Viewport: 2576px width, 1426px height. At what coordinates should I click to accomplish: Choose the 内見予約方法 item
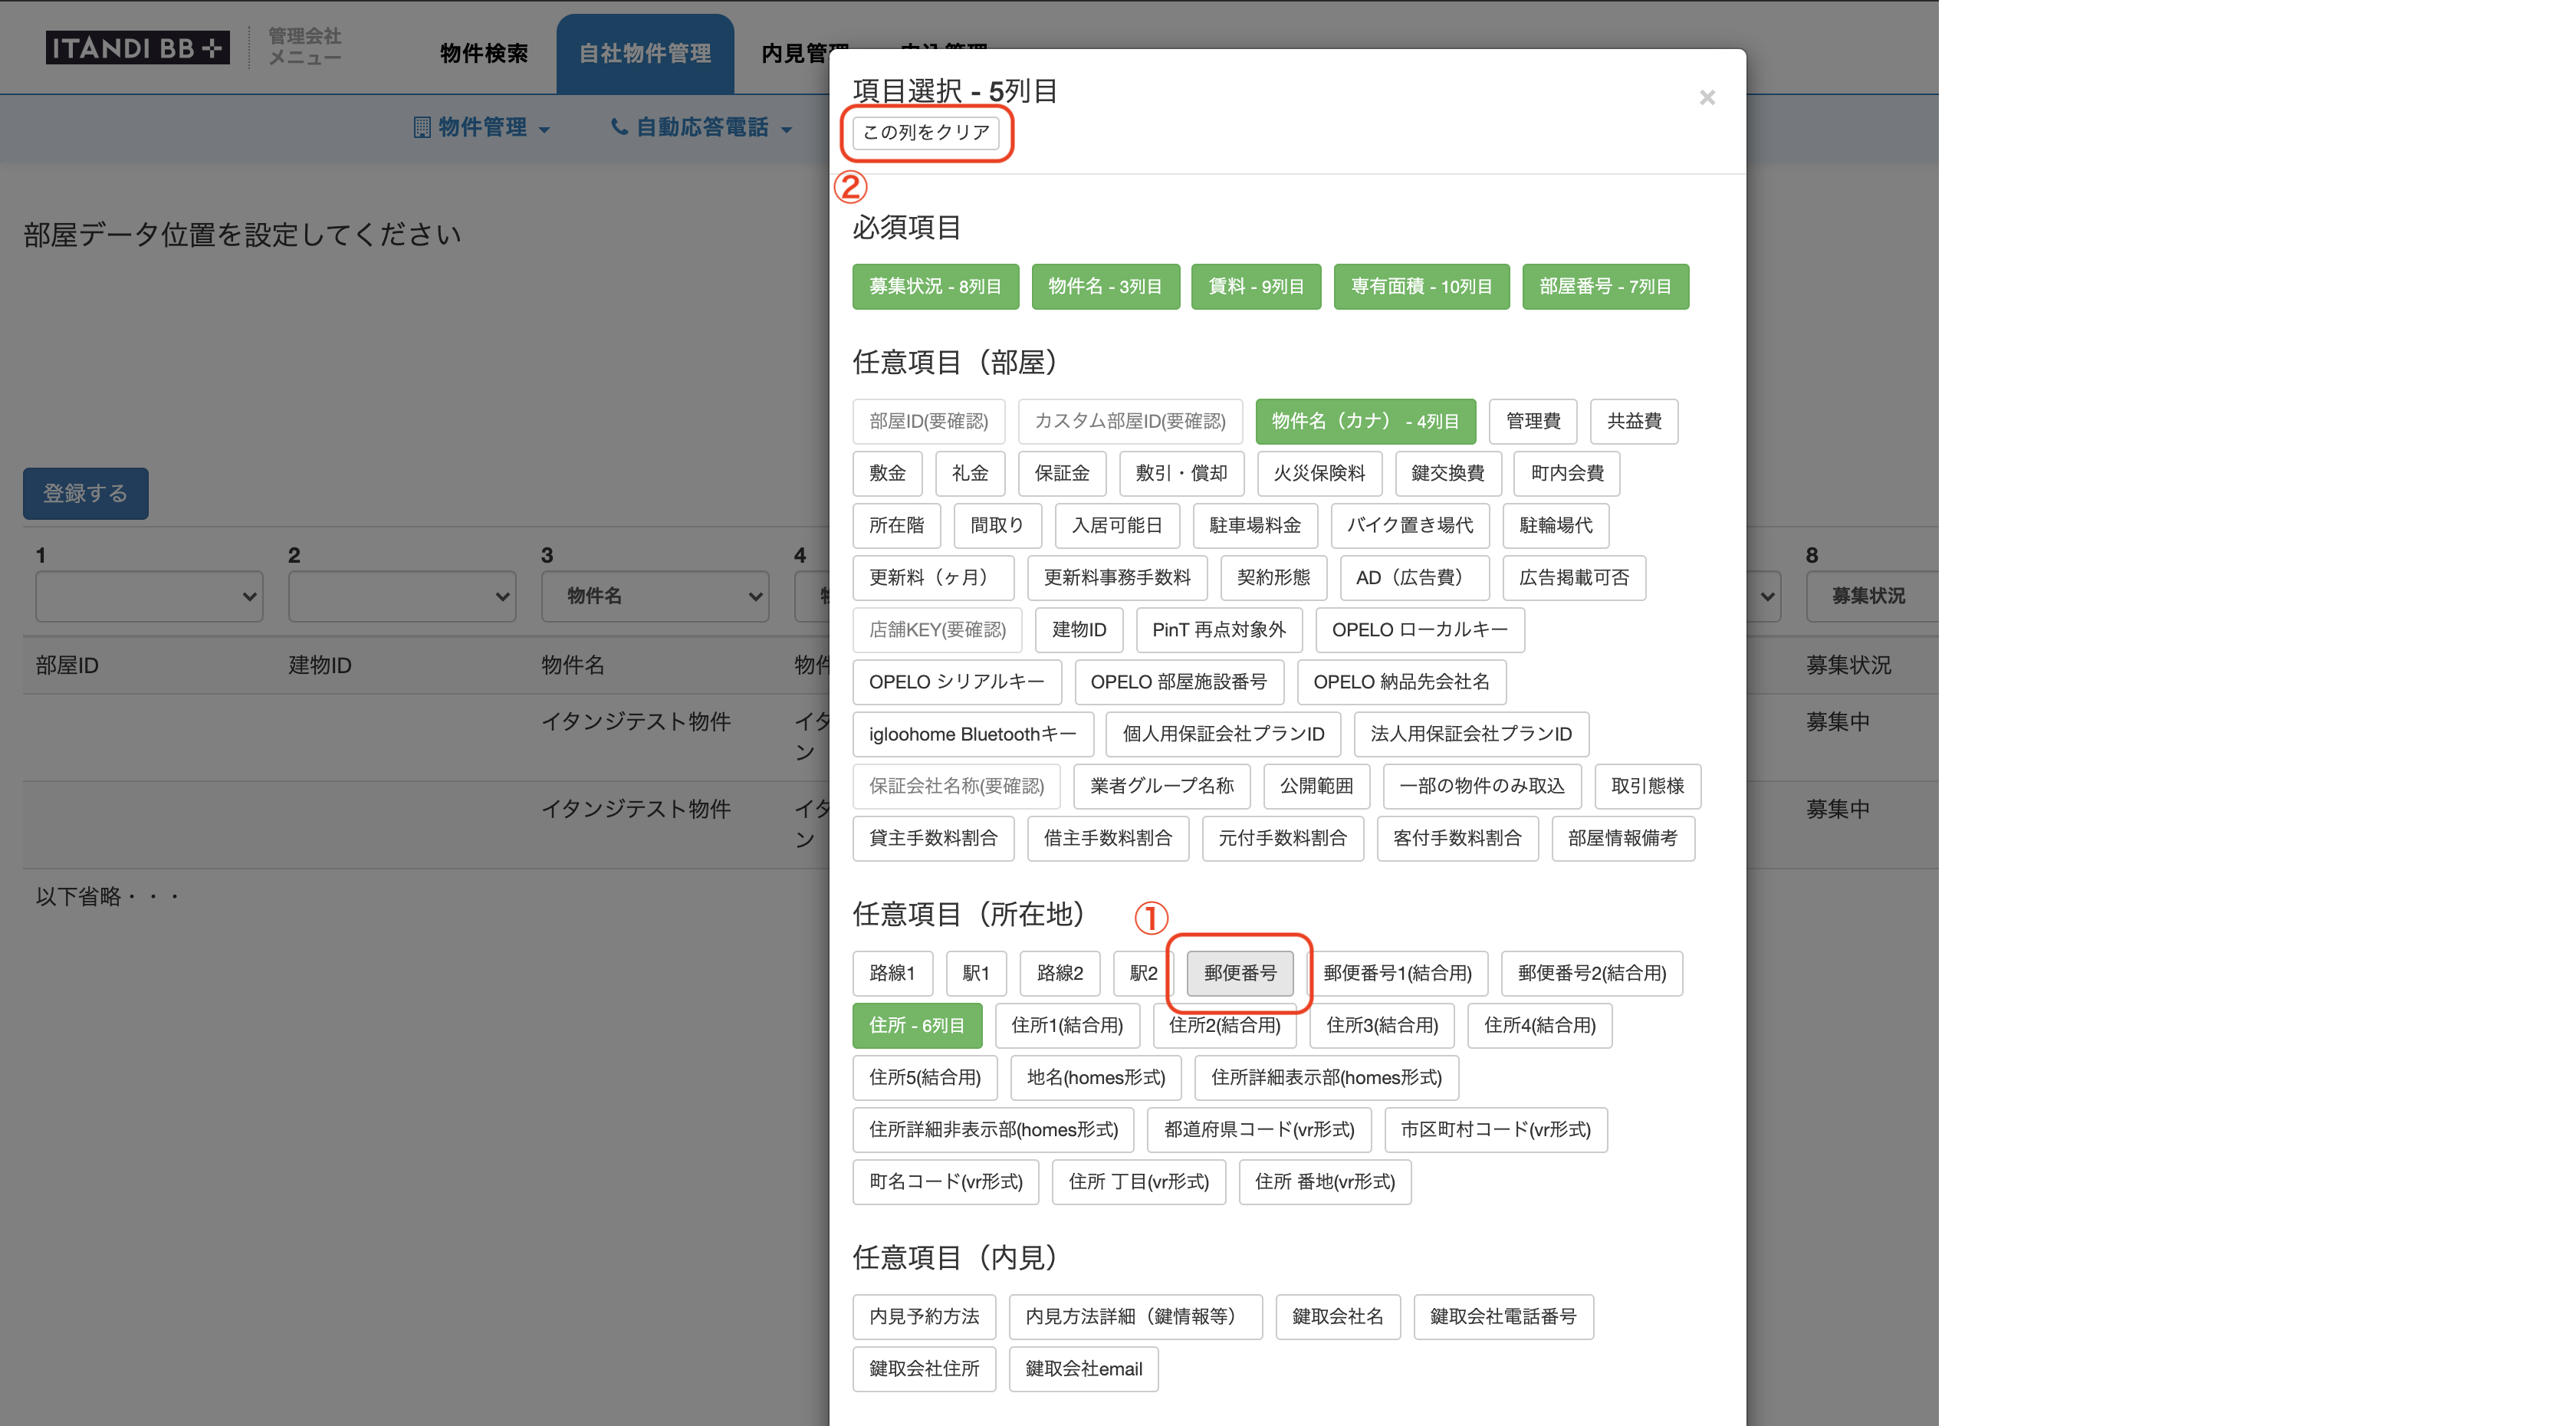[x=924, y=1316]
